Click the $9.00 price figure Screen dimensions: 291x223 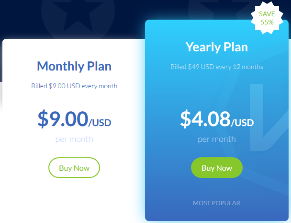tap(63, 119)
